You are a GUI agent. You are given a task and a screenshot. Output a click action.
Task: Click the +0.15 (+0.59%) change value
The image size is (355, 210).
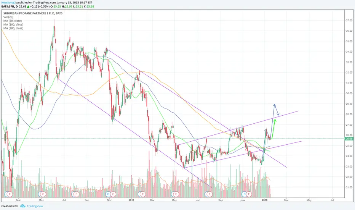39,6
